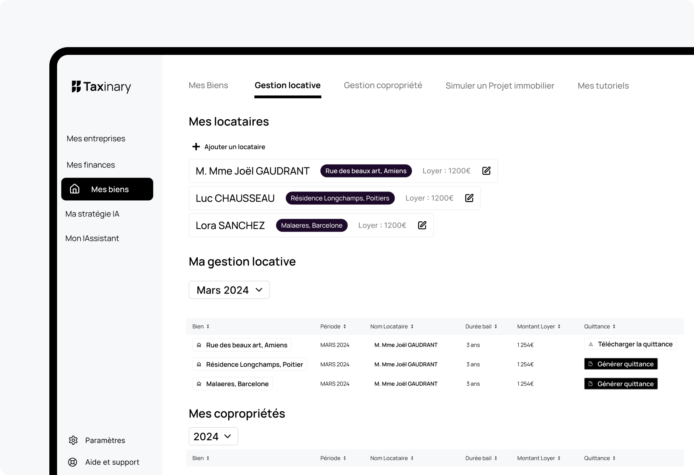Generate quittance for Résidence Longchamps row
694x475 pixels.
tap(621, 364)
